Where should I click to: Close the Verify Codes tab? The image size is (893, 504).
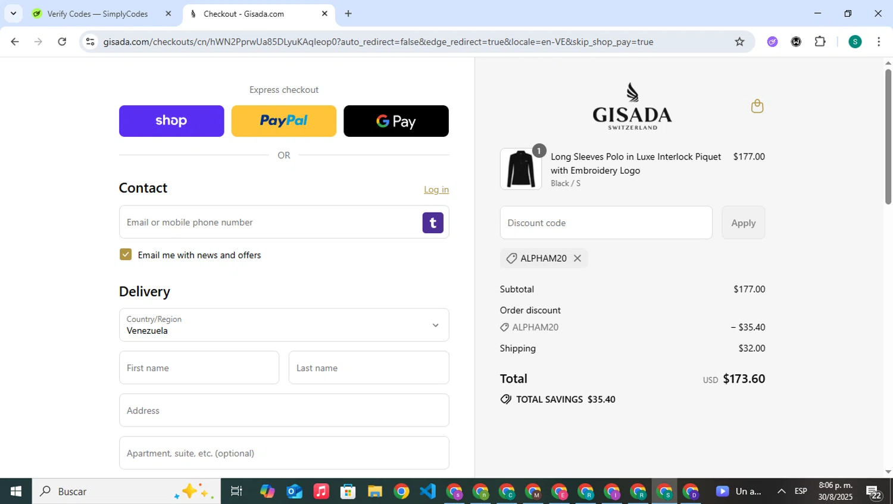(x=168, y=14)
